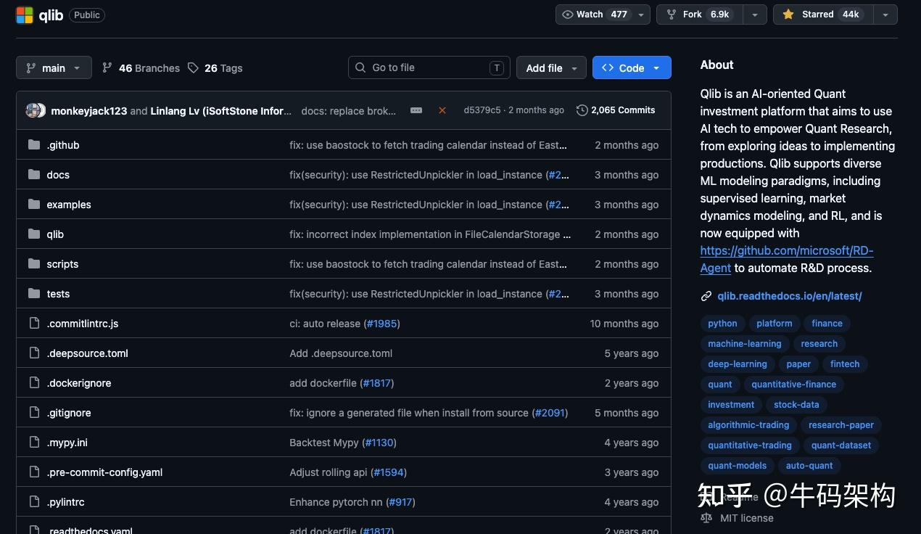Image resolution: width=921 pixels, height=534 pixels.
Task: Expand commit message ellipsis button
Action: coord(416,110)
